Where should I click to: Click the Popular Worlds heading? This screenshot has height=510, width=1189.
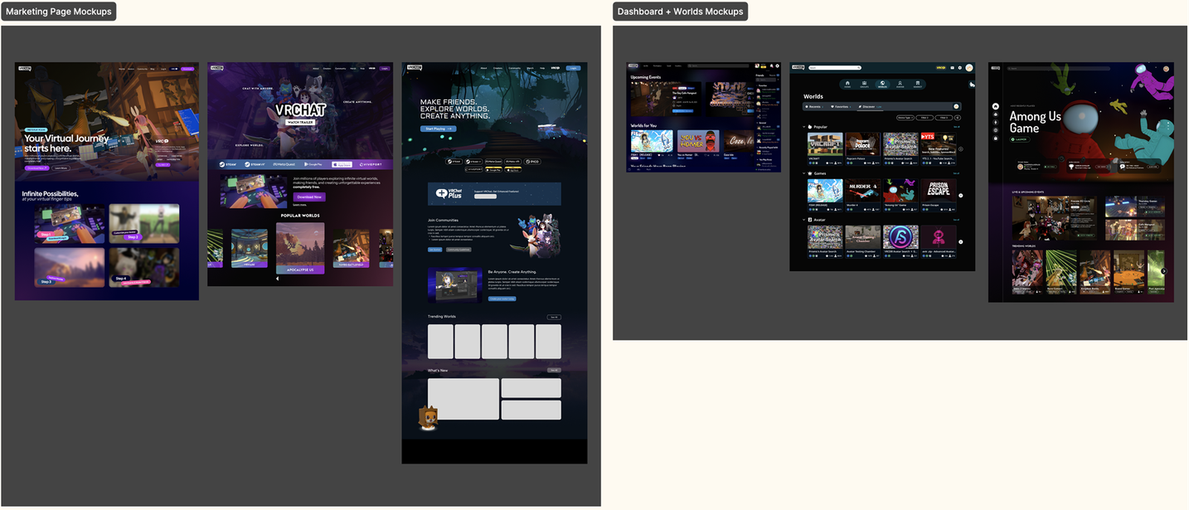click(300, 216)
